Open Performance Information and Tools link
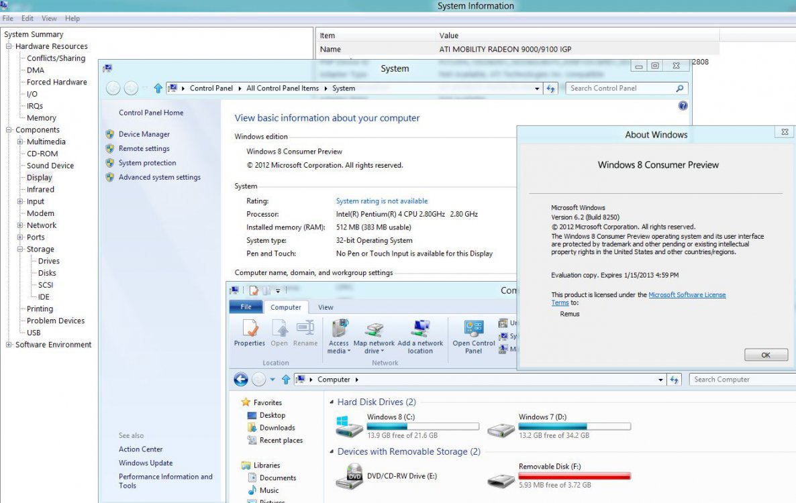Image resolution: width=796 pixels, height=503 pixels. click(x=166, y=481)
